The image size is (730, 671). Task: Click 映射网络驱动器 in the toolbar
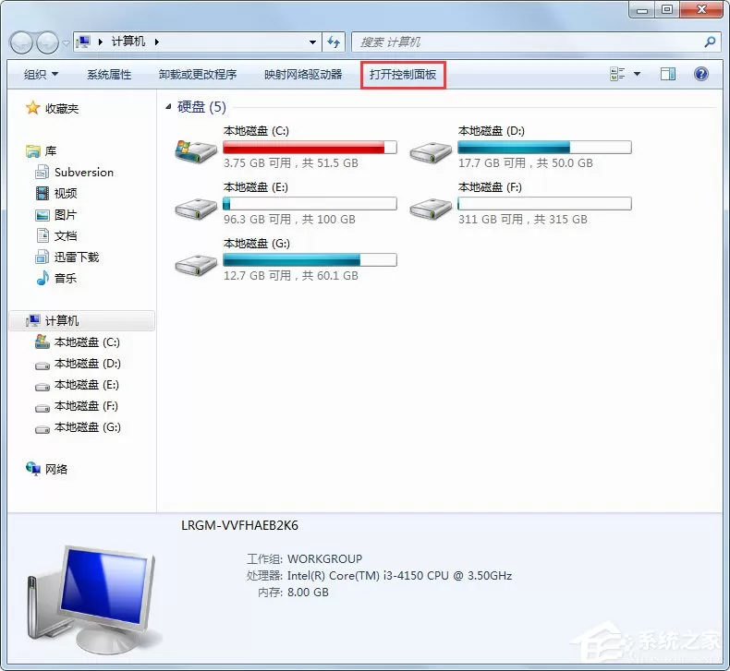pyautogui.click(x=303, y=75)
